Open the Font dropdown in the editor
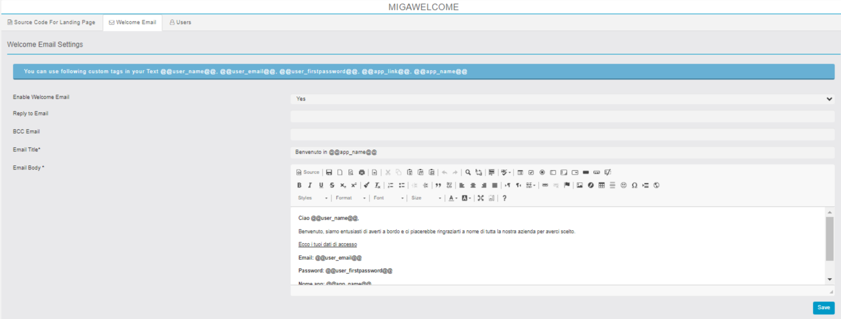This screenshot has height=319, width=841. point(388,198)
